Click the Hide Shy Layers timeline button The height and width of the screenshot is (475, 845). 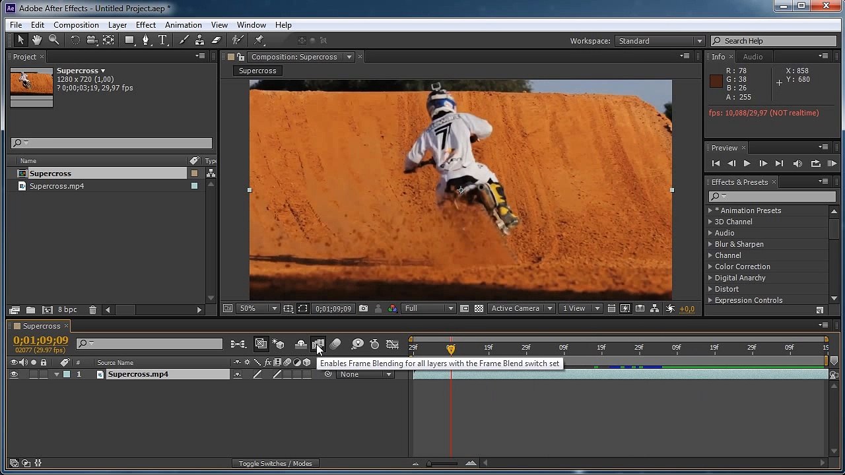click(x=301, y=344)
